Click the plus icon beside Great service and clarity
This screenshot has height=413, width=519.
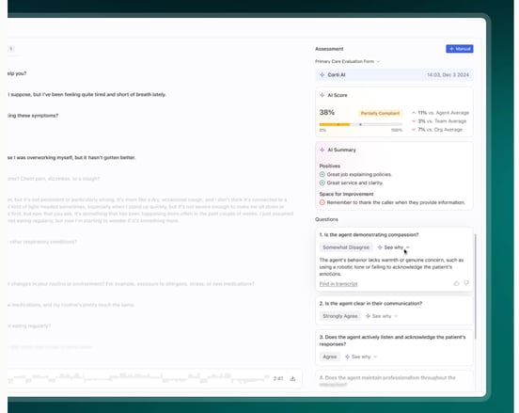322,183
